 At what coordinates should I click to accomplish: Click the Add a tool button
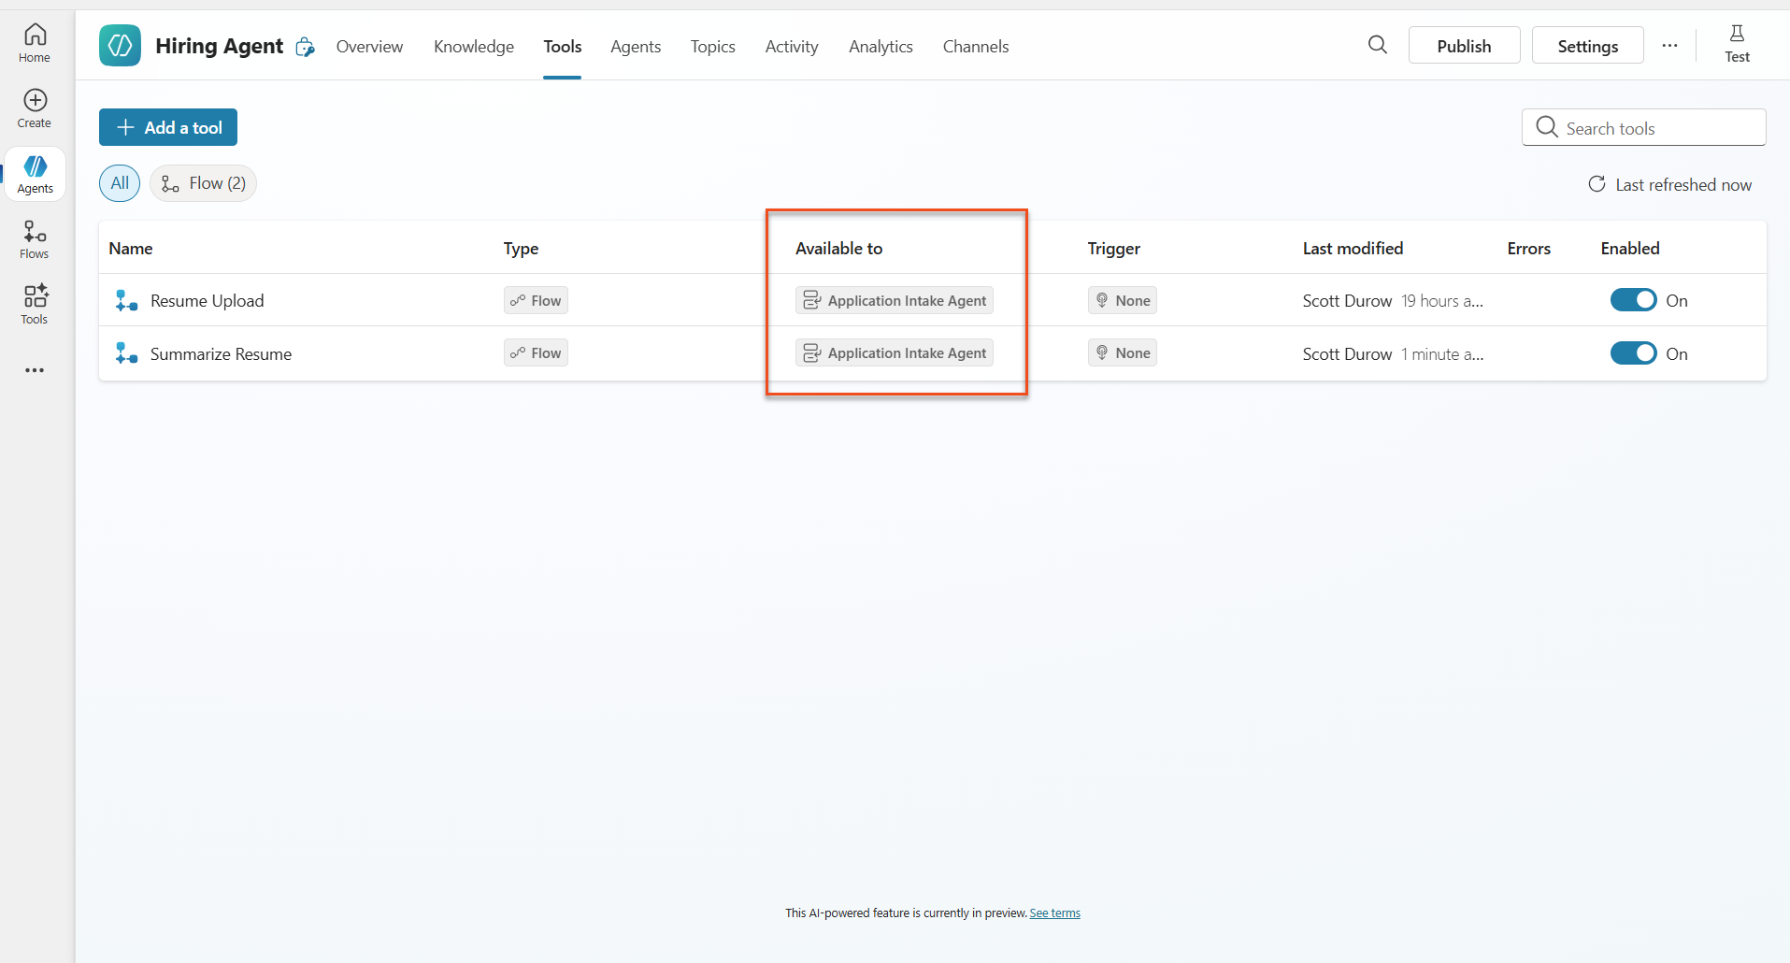pyautogui.click(x=168, y=127)
